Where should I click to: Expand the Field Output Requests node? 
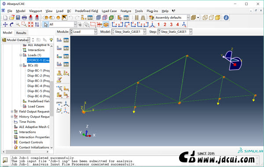pyautogui.click(x=12, y=111)
